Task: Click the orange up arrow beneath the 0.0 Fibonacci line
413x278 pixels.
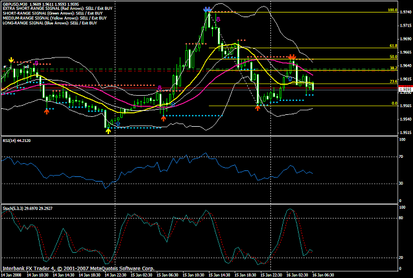Action: (x=258, y=108)
